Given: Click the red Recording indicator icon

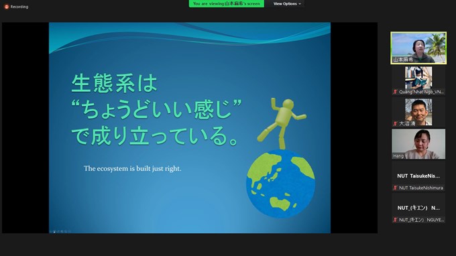Looking at the screenshot, I should pyautogui.click(x=7, y=7).
